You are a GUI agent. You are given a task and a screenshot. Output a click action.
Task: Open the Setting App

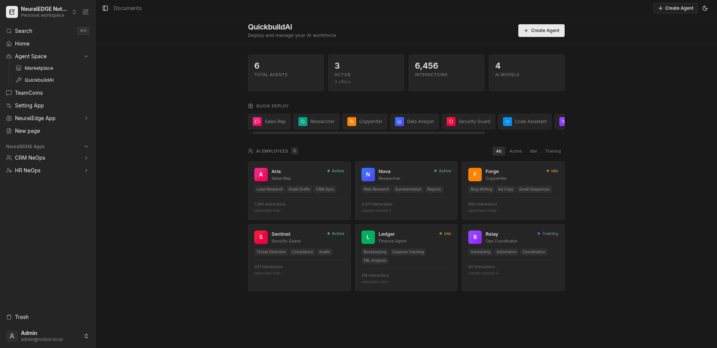tap(29, 106)
